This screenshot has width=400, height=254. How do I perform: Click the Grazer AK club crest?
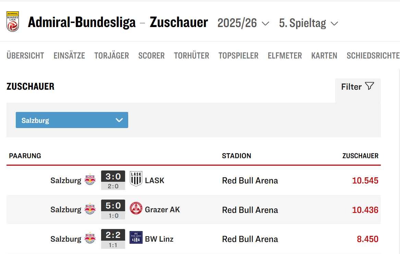click(136, 208)
